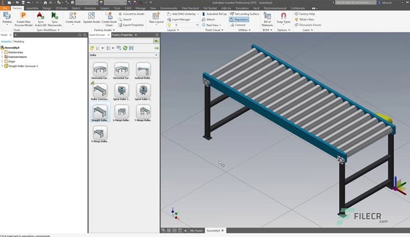
Task: Click the Home icon in quick access toolbar
Action: click(x=45, y=2)
